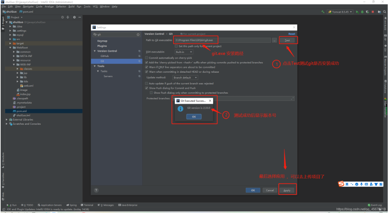The width and height of the screenshot is (388, 213).
Task: Select Keymap in settings tree
Action: coord(102,41)
